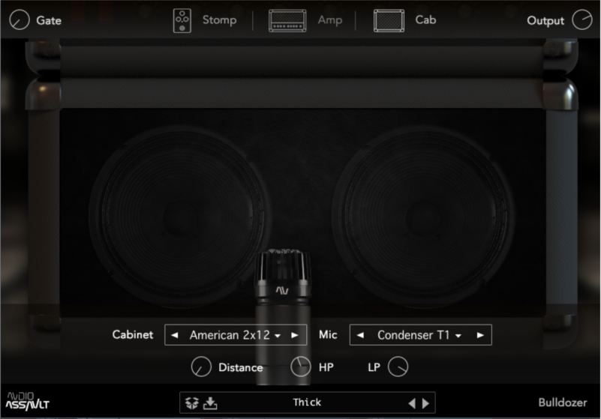Click the Distance label
Image resolution: width=601 pixels, height=419 pixels.
point(241,367)
